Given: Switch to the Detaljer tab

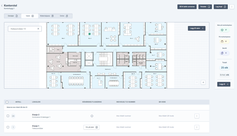Looking at the screenshot, I should [13, 16].
